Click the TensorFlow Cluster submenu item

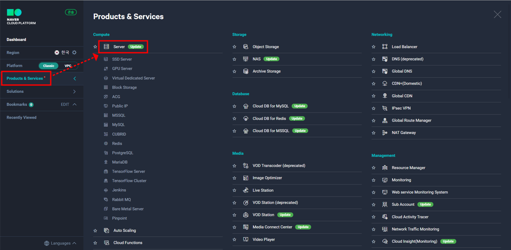pos(130,181)
